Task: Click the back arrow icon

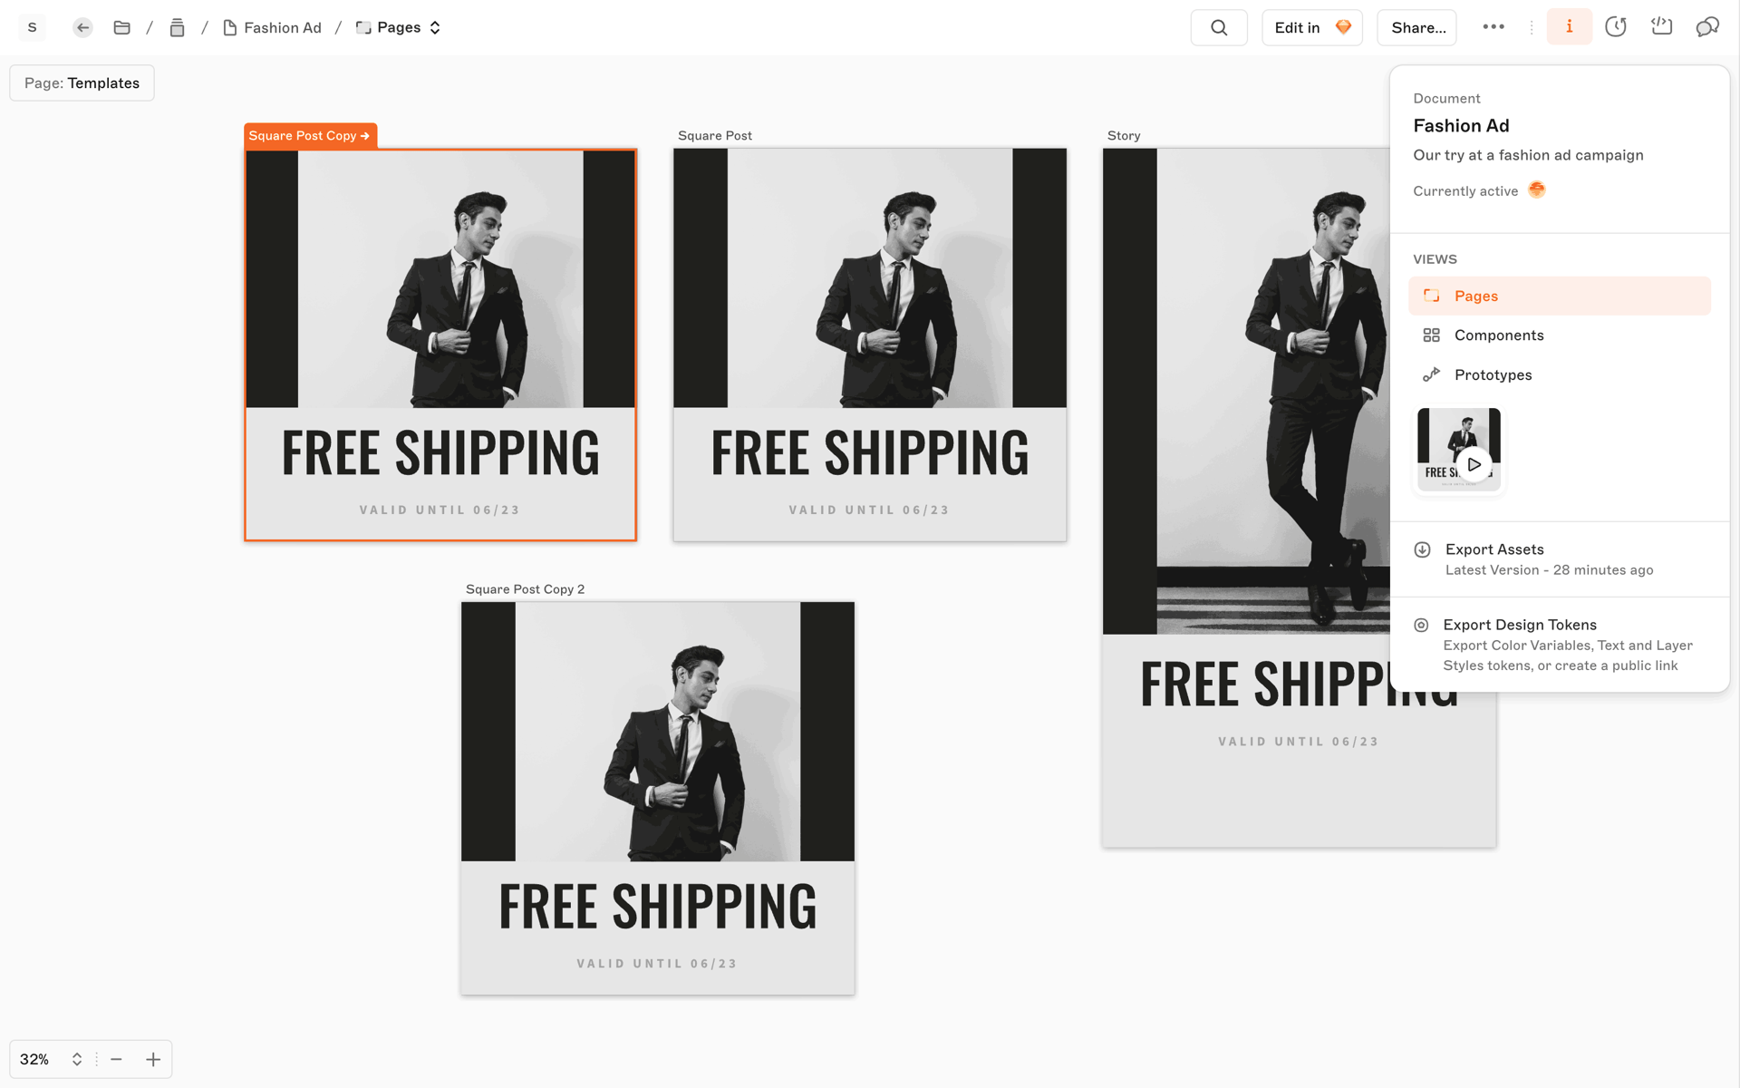Action: click(x=82, y=27)
